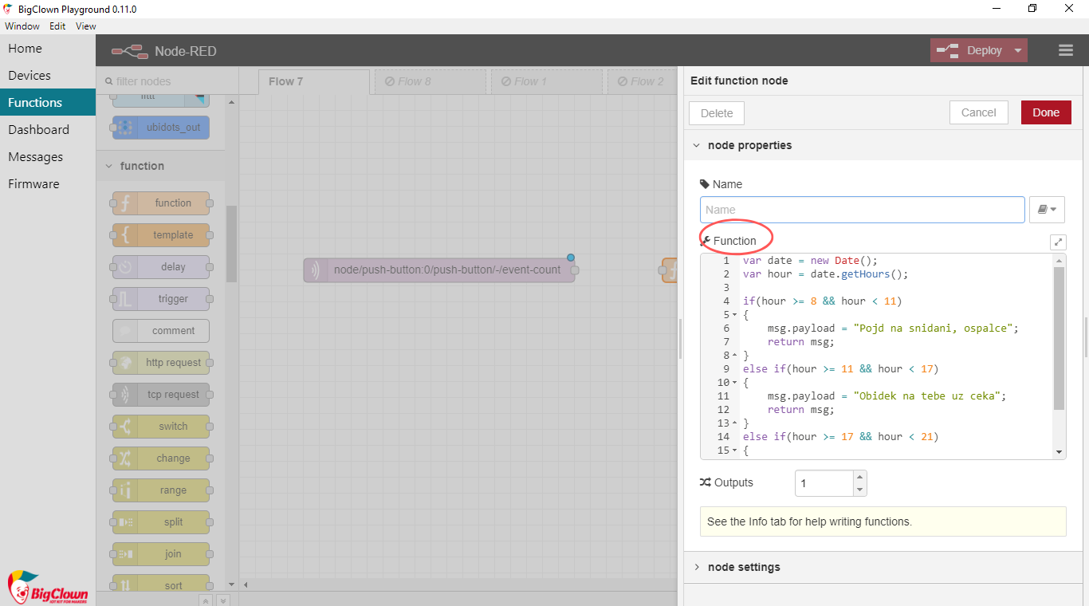Open the View menu
The height and width of the screenshot is (606, 1089).
coord(86,26)
